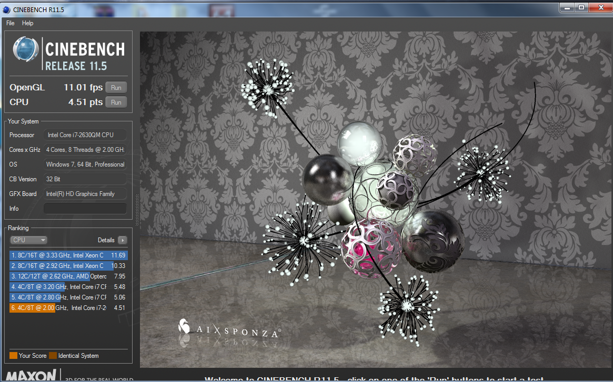Viewport: 613px width, 382px height.
Task: Select the orange row 6 your score
Action: tap(68, 308)
